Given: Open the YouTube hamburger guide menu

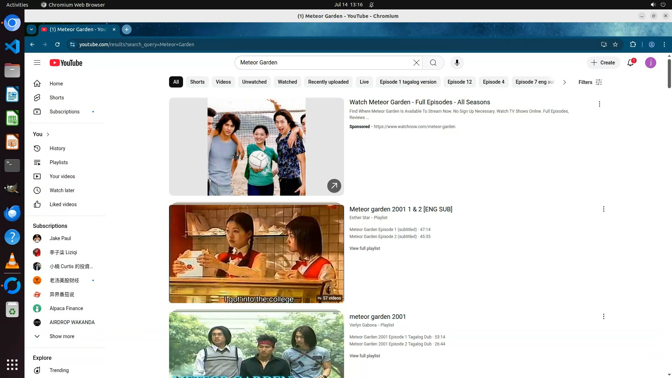Looking at the screenshot, I should [37, 63].
